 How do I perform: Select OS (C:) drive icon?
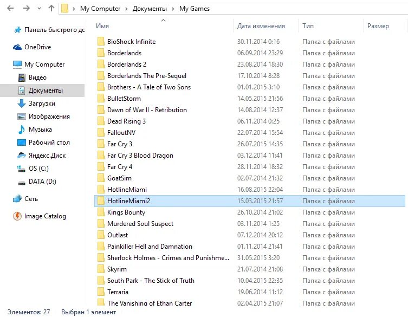pos(21,169)
